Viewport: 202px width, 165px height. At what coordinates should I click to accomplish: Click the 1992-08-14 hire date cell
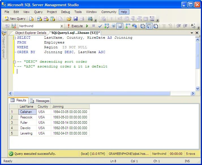coord(70,123)
